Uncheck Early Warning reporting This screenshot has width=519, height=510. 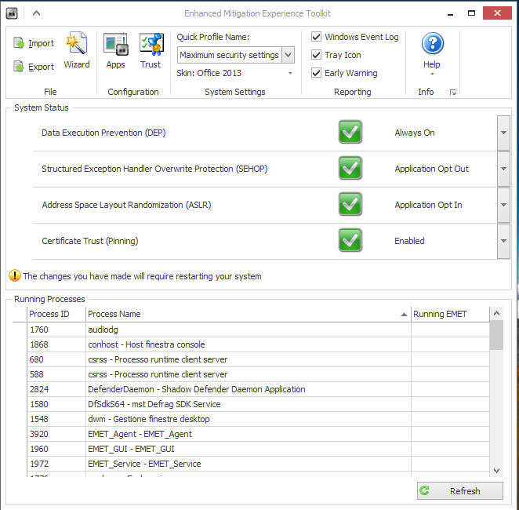[x=317, y=73]
